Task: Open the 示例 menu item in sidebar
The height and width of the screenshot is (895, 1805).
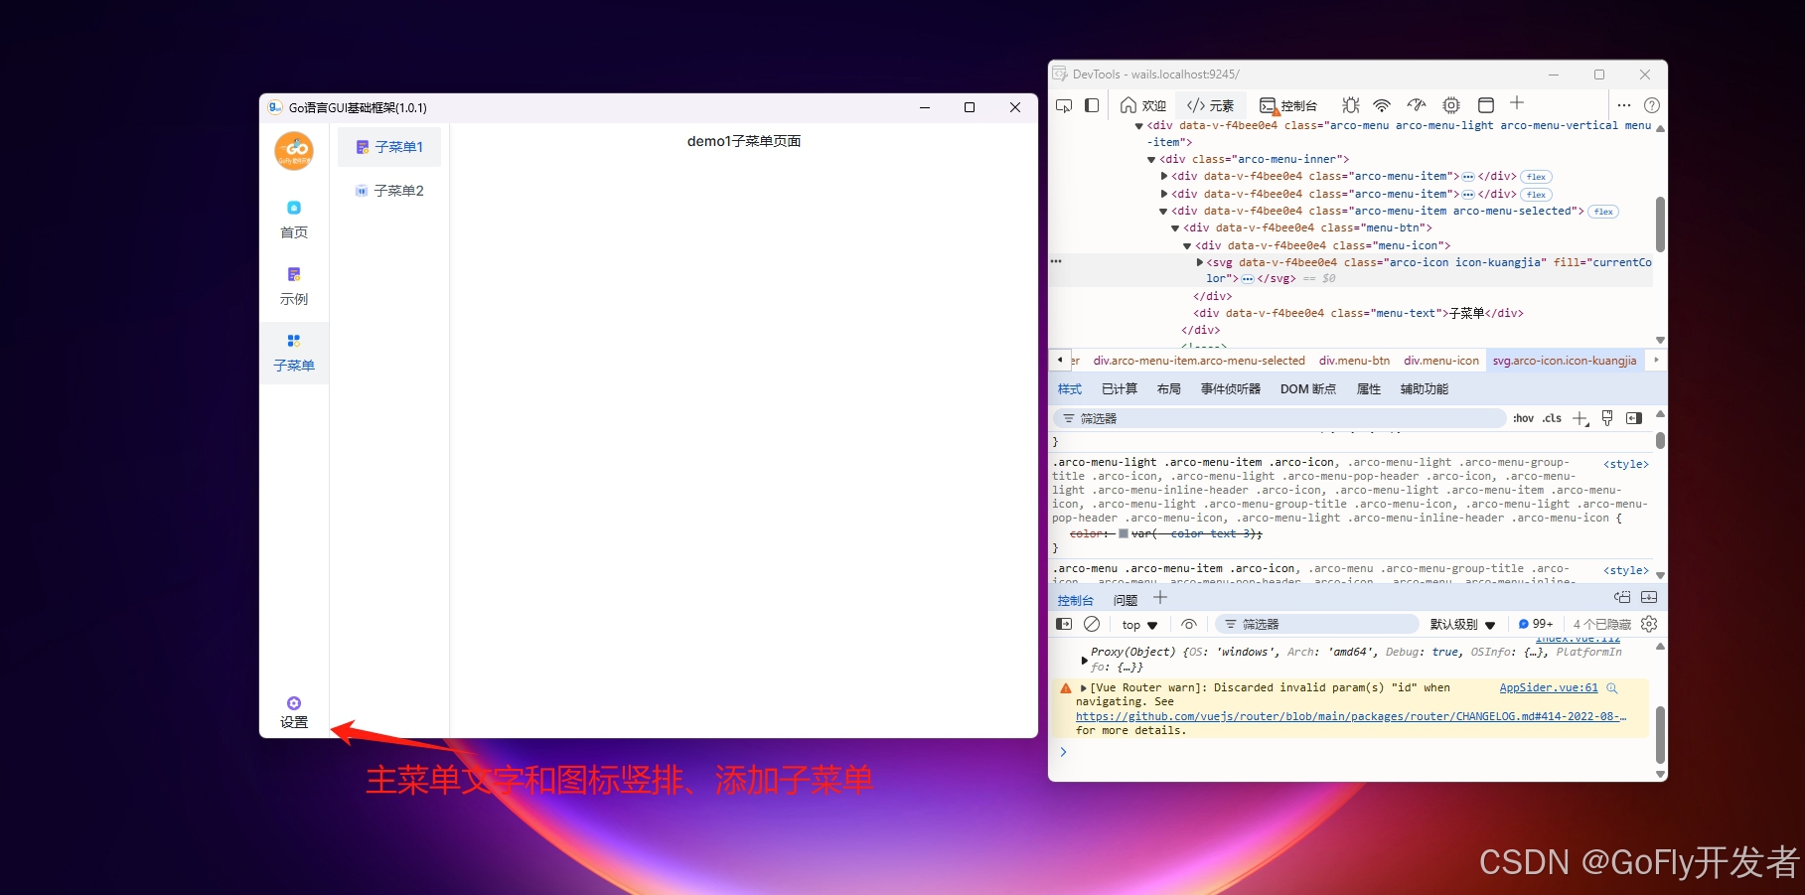Action: 294,286
